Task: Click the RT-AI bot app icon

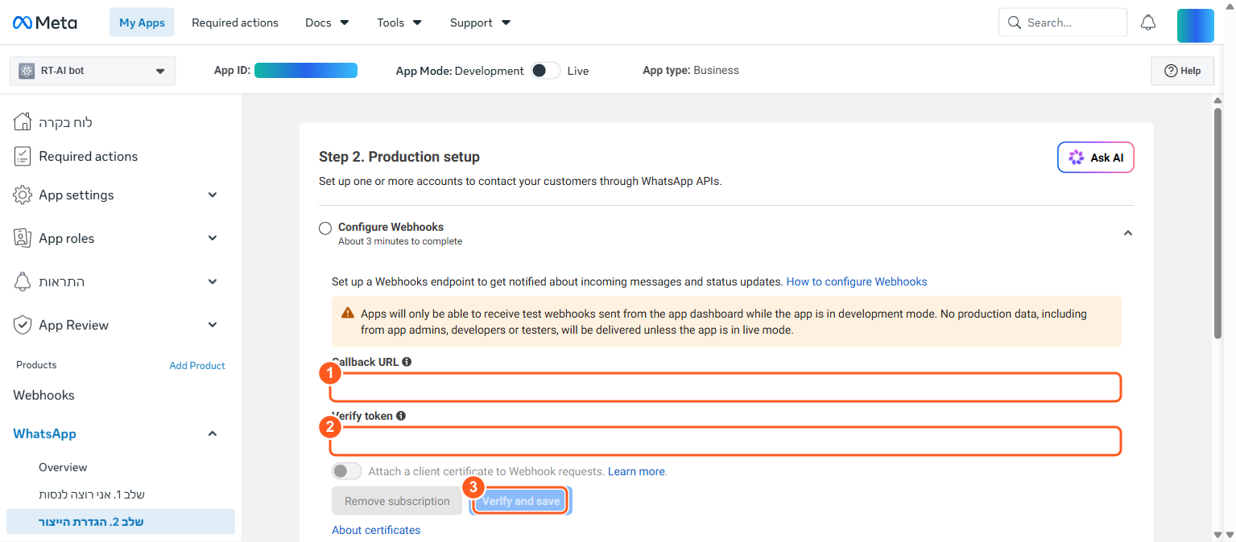Action: 27,71
